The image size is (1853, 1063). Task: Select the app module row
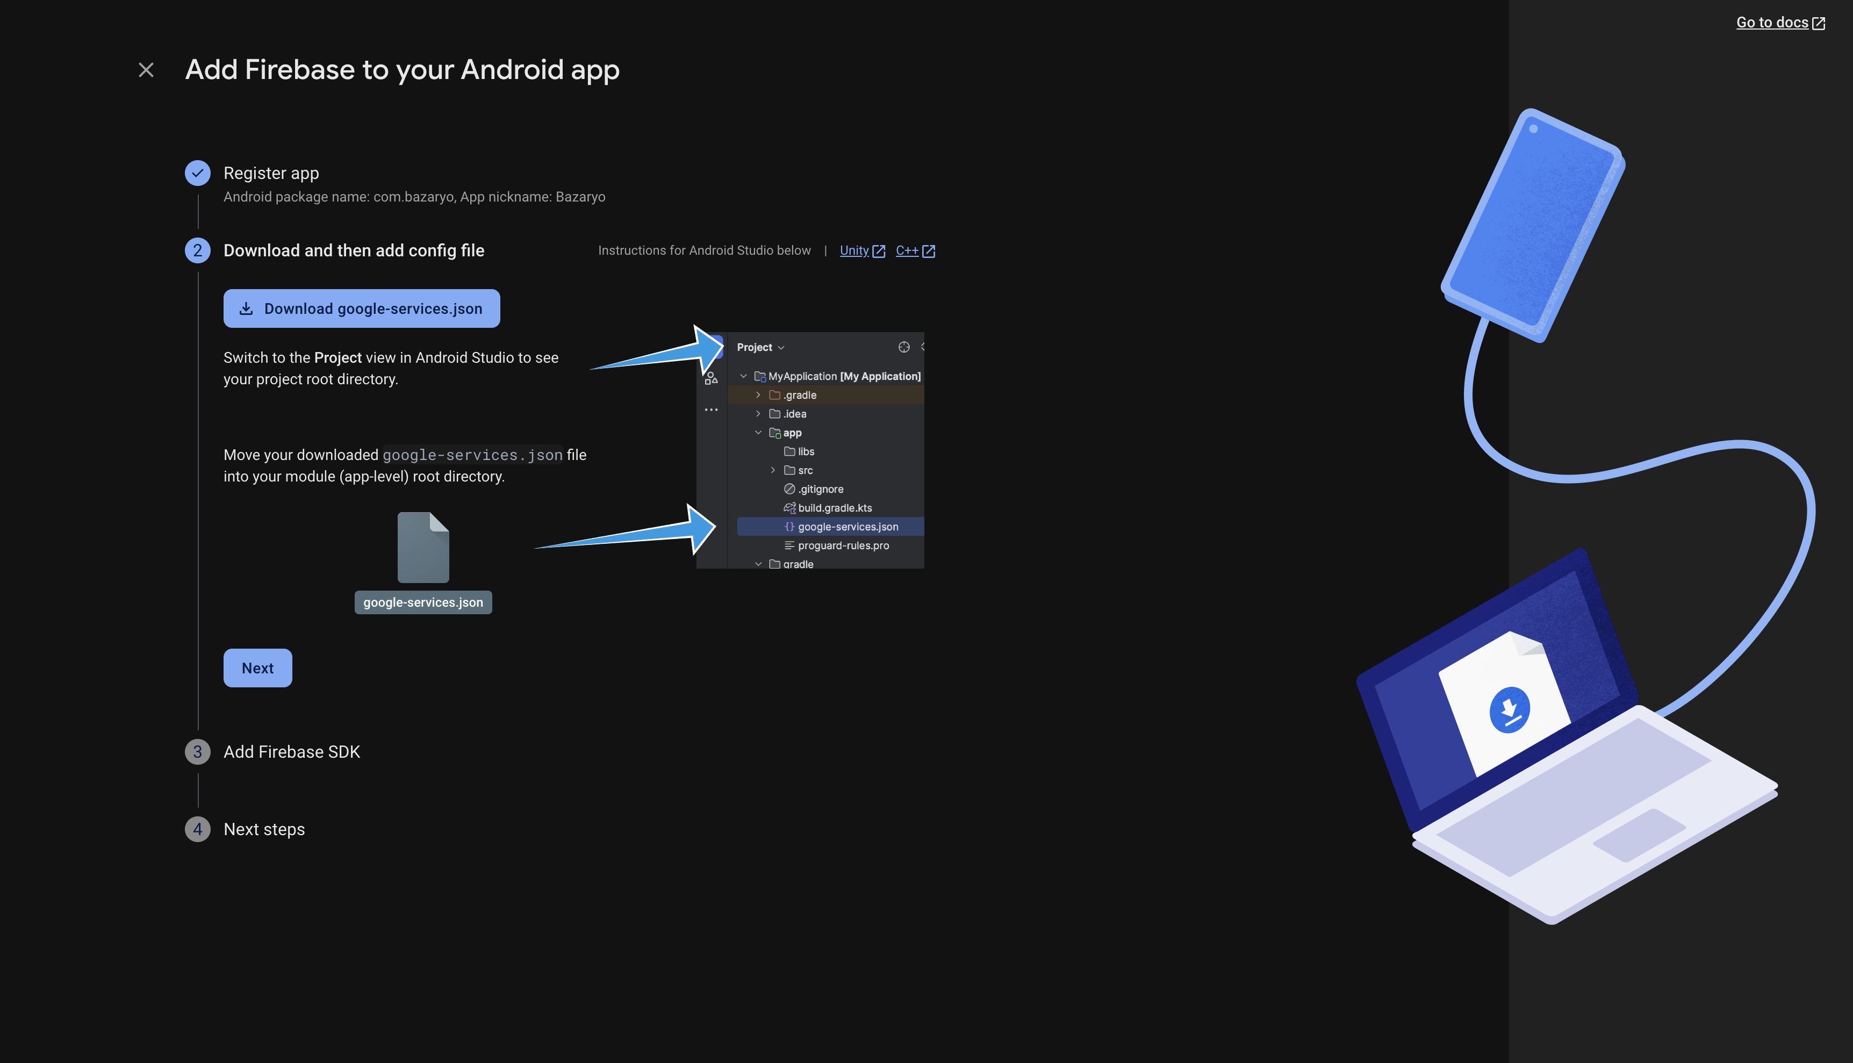(827, 433)
